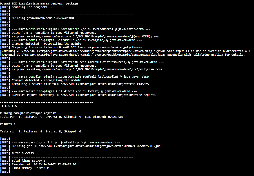Select 'Total time: 55.707 s' line
The height and width of the screenshot is (176, 254).
tap(23, 161)
